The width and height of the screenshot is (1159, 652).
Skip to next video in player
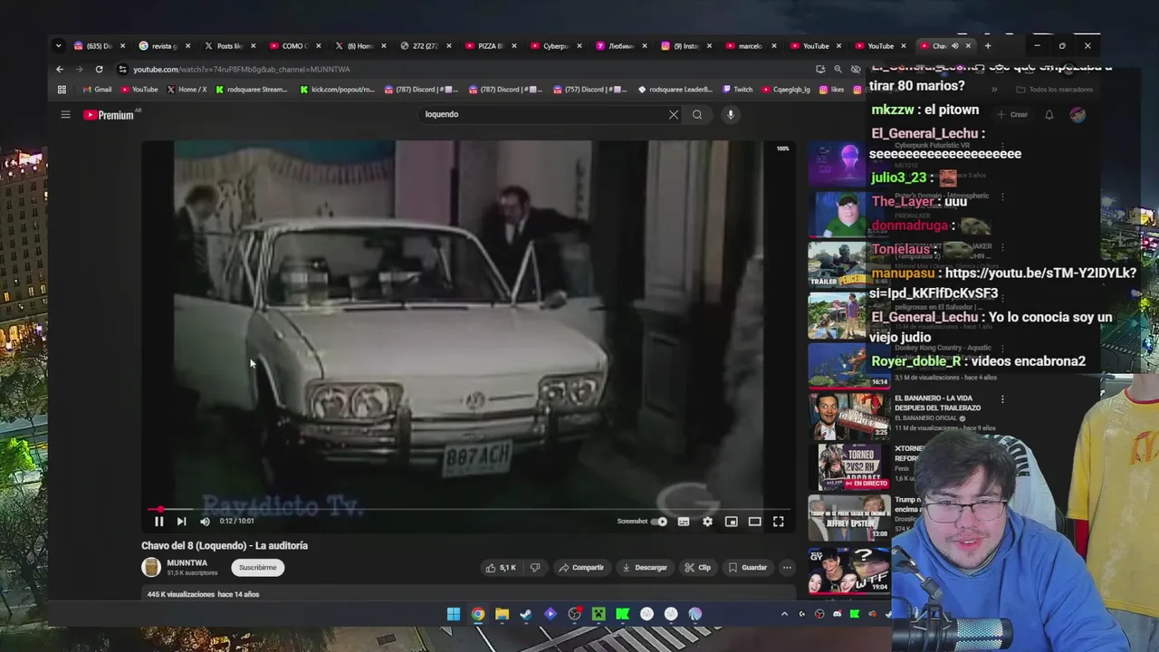point(181,521)
